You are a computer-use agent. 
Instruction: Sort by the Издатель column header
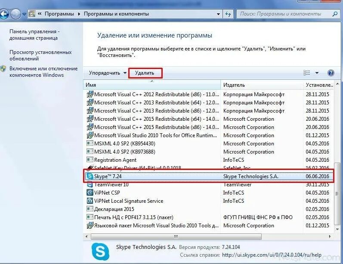262,85
